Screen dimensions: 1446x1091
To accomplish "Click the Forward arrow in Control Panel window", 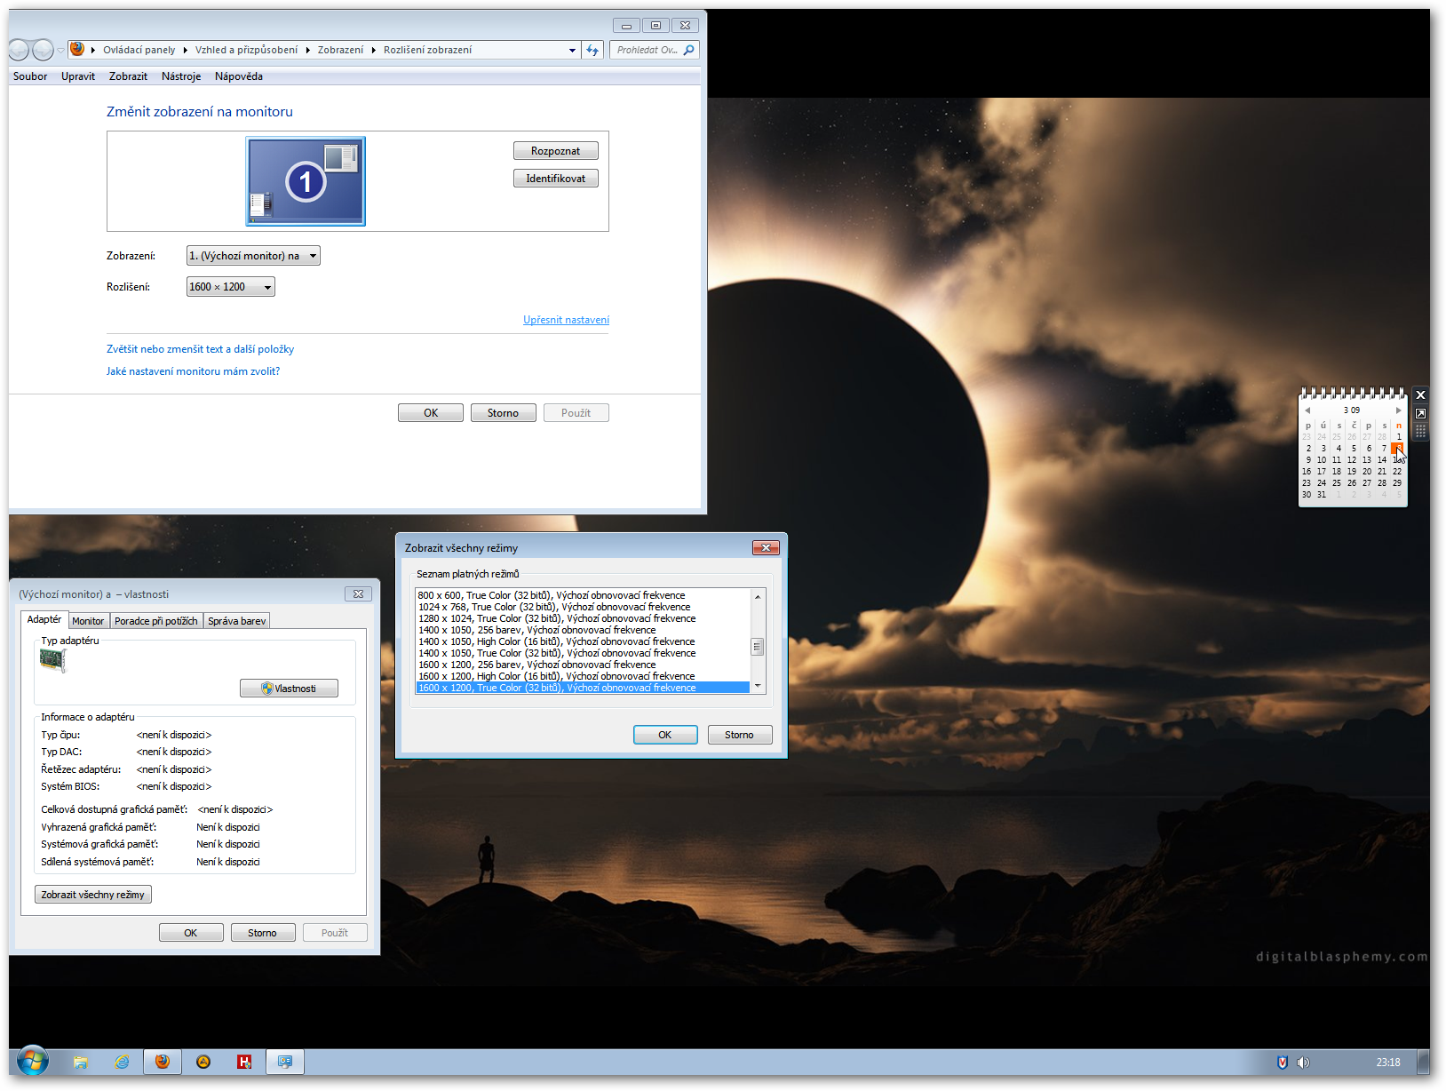I will (x=42, y=50).
